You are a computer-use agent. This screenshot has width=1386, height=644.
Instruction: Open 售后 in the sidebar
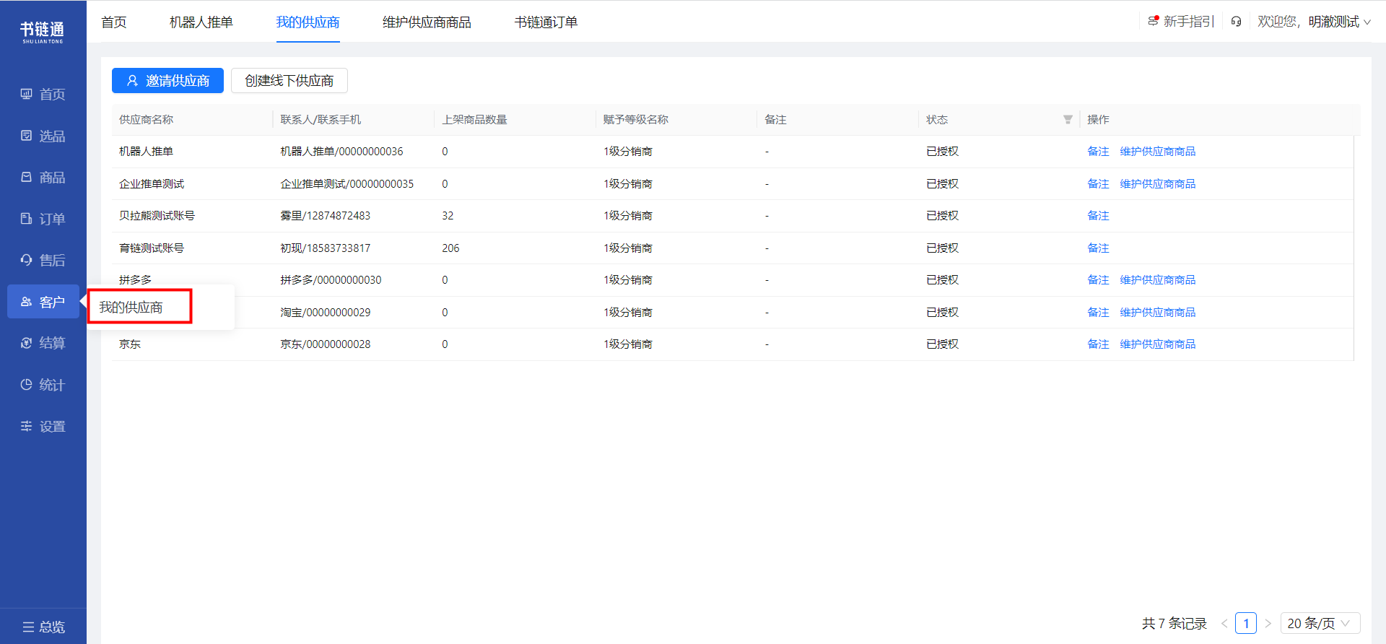click(43, 260)
